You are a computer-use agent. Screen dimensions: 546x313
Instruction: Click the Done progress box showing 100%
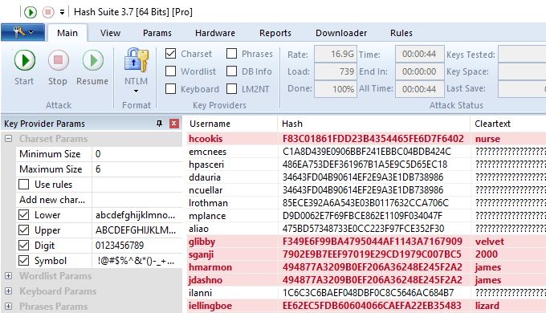coord(336,89)
